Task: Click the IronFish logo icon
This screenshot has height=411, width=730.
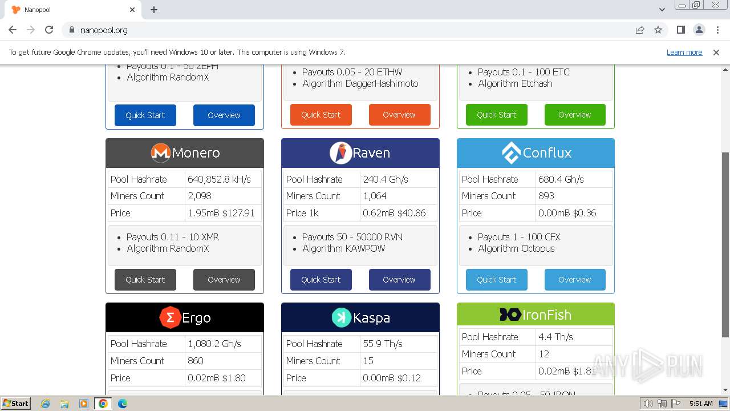Action: coord(510,315)
